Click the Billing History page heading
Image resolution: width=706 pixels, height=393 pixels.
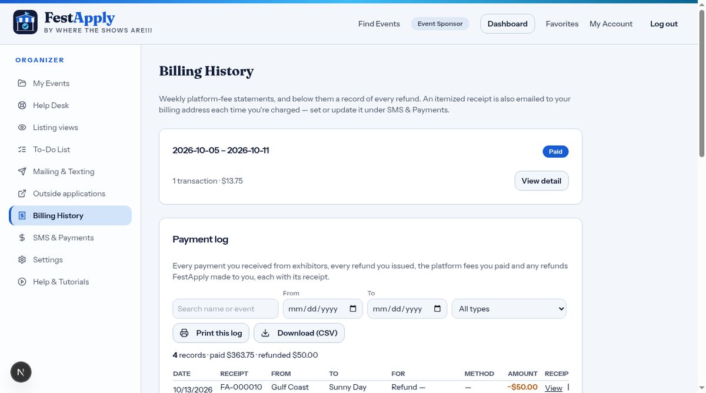(207, 71)
